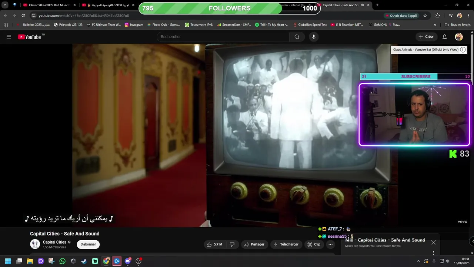The height and width of the screenshot is (267, 474).
Task: Open Photo Quiz - Guess... bookmark
Action: point(163,25)
